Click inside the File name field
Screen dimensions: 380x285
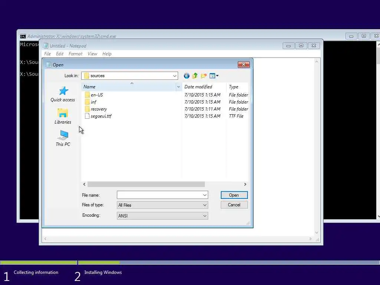pyautogui.click(x=160, y=195)
